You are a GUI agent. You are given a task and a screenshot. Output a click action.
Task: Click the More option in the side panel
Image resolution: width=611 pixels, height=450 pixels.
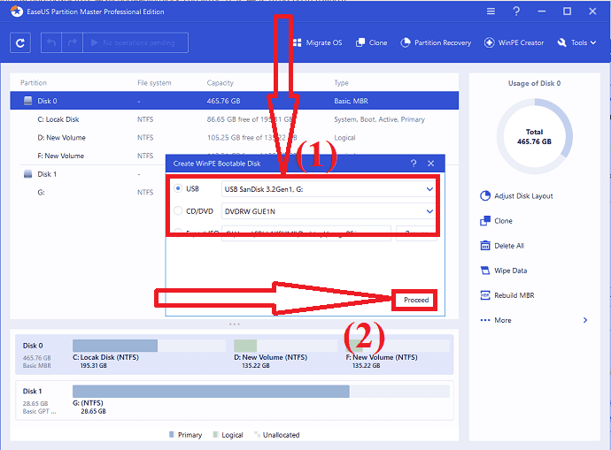click(503, 320)
